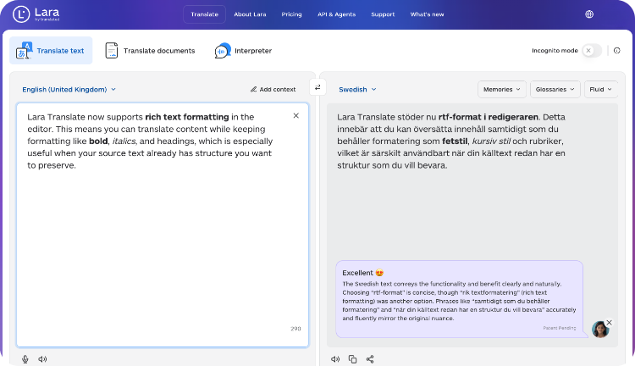This screenshot has width=635, height=366.
Task: Click the incognito mode info icon
Action: point(616,51)
